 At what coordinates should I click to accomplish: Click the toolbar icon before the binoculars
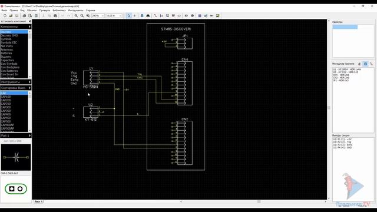142,16
